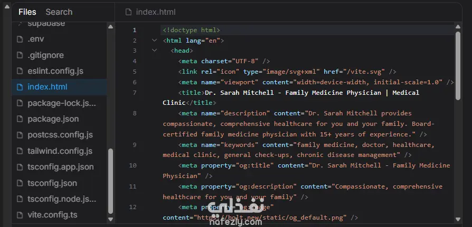Click the file icon beside tsconfig.app.json
The image size is (472, 227).
pyautogui.click(x=20, y=167)
